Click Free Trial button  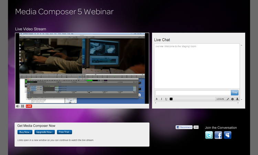tap(65, 132)
